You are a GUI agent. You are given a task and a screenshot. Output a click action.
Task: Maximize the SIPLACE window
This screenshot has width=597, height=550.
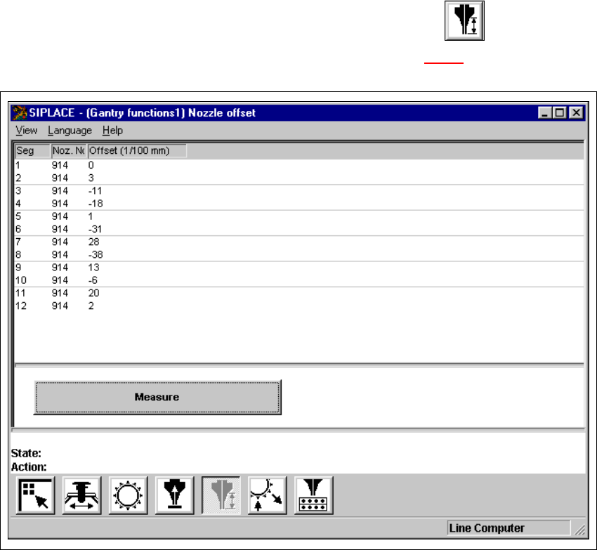click(x=560, y=113)
